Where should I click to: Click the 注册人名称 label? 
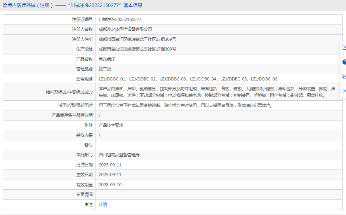[82, 29]
